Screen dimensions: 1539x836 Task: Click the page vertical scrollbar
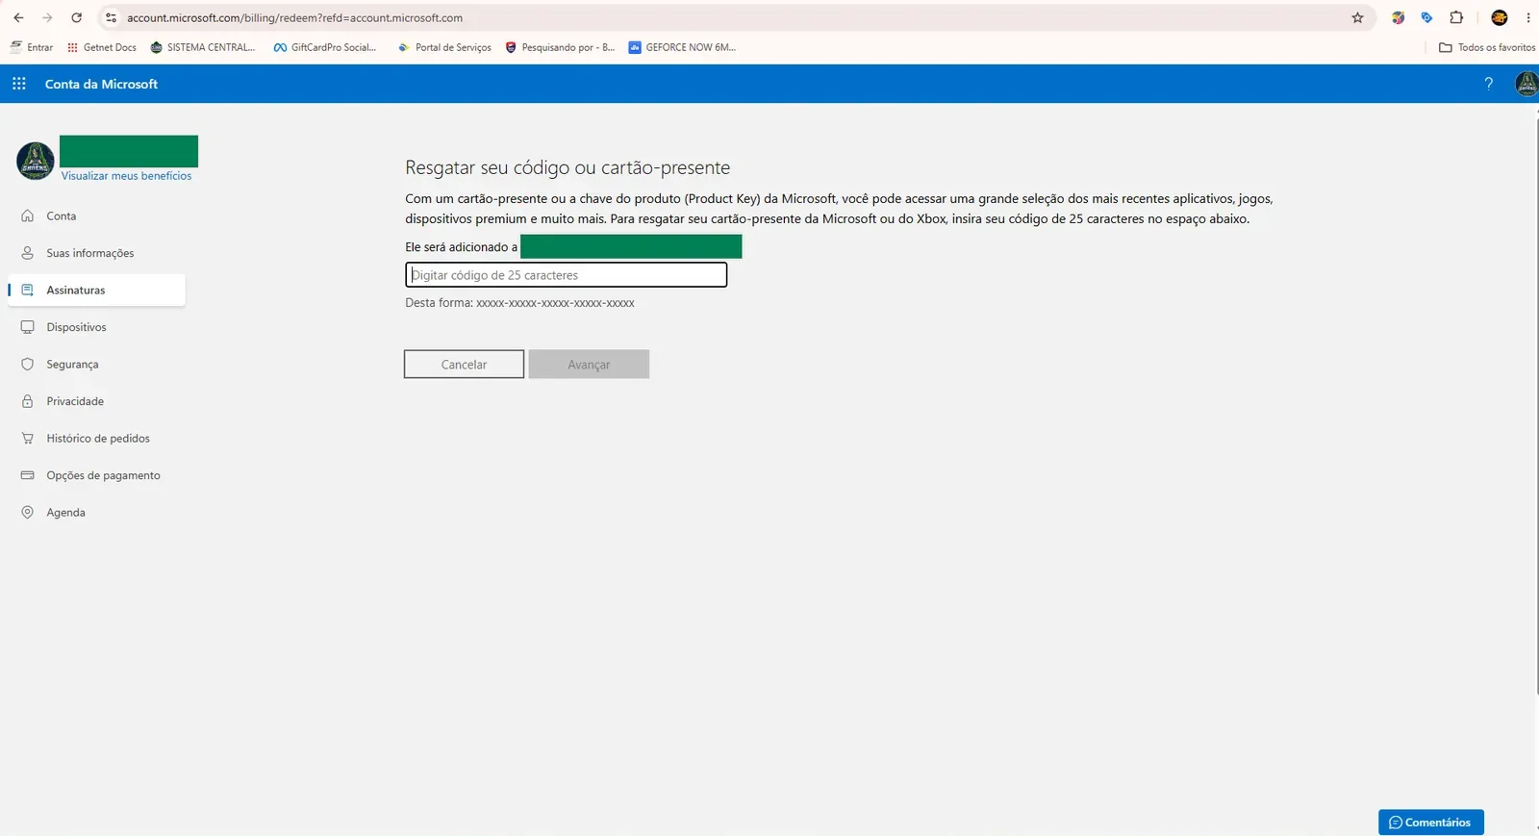pyautogui.click(x=1536, y=404)
